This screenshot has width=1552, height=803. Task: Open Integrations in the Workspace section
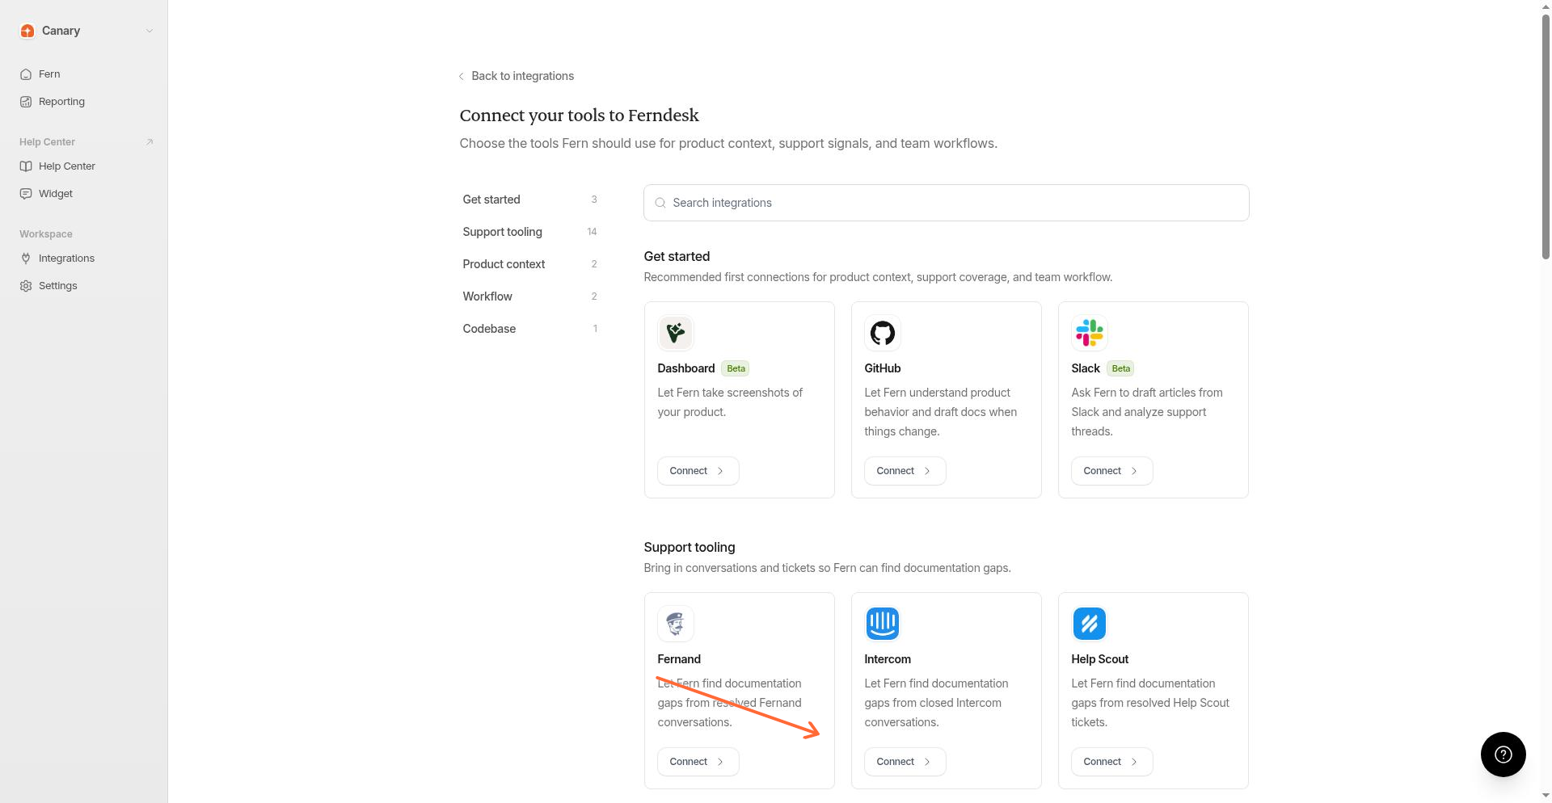(x=66, y=259)
